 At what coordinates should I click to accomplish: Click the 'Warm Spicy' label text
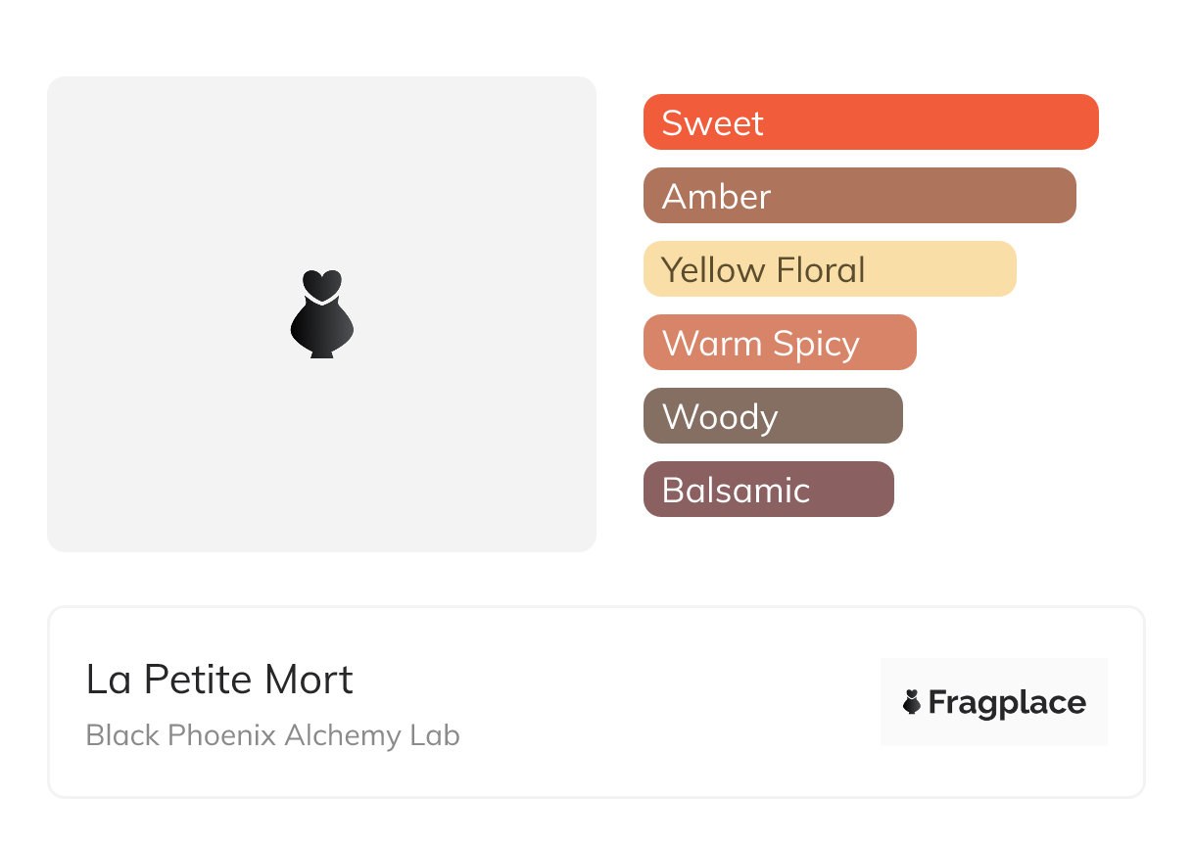pyautogui.click(x=760, y=344)
